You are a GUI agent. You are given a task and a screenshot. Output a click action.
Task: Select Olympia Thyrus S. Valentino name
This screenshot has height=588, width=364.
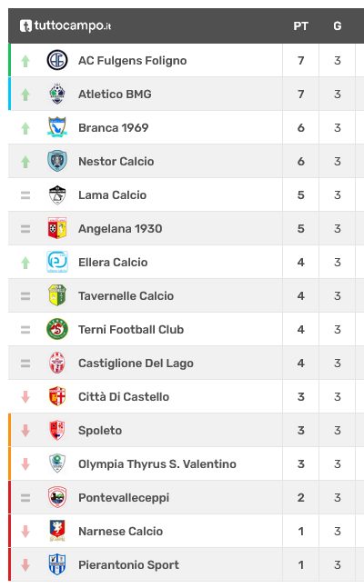(x=157, y=464)
